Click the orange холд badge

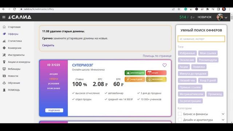point(135,79)
